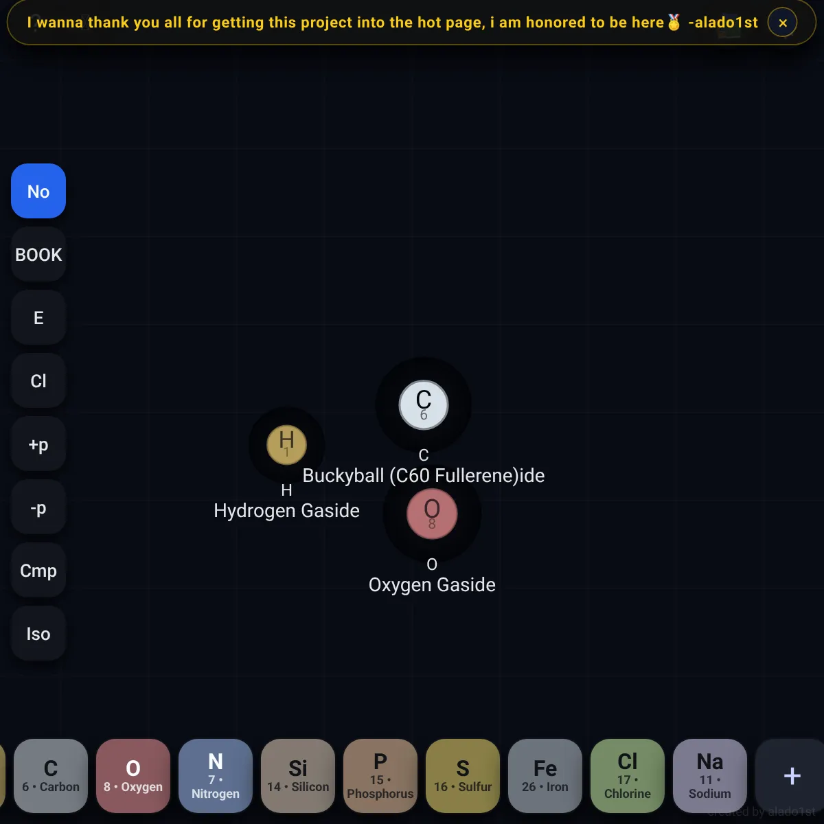Select the Phosphorus element tile
The height and width of the screenshot is (824, 824).
pyautogui.click(x=380, y=776)
